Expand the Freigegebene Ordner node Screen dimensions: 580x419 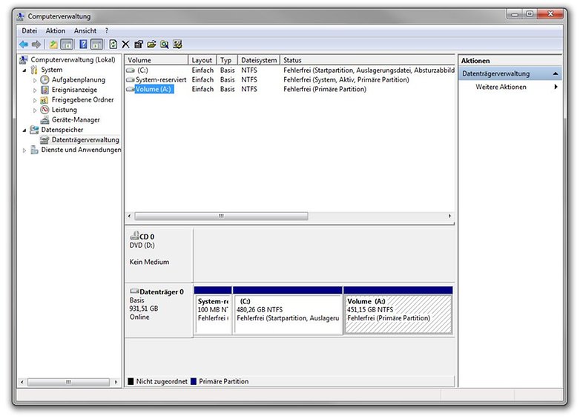35,100
